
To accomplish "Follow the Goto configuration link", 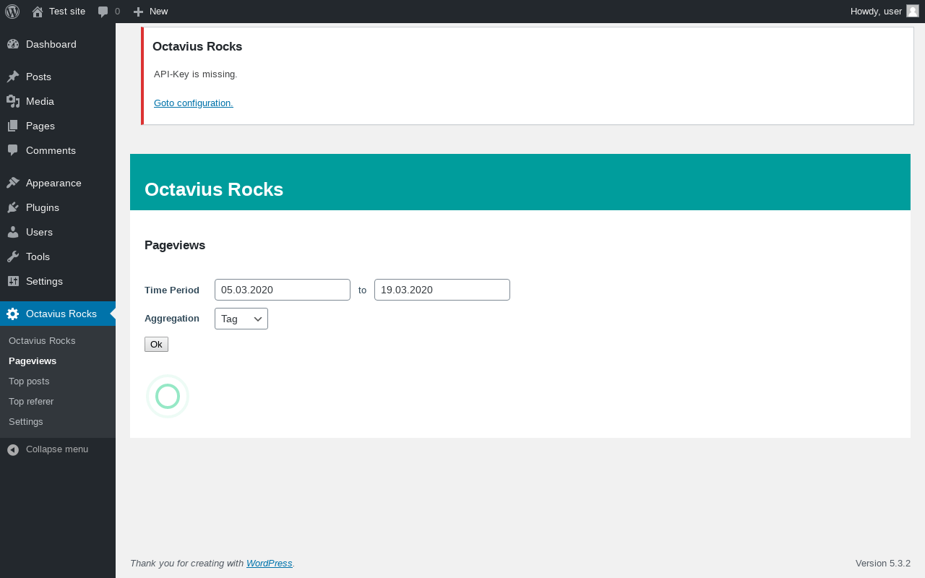I will point(194,103).
